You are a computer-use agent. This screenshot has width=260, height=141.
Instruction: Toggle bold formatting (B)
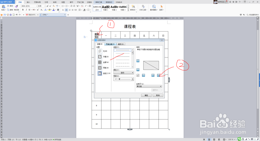pyautogui.click(x=23, y=10)
